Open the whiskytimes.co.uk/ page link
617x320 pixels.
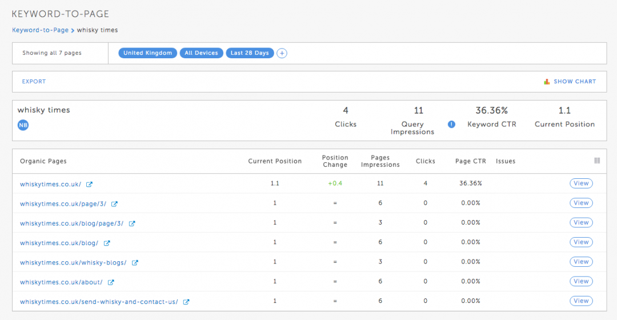coord(50,184)
